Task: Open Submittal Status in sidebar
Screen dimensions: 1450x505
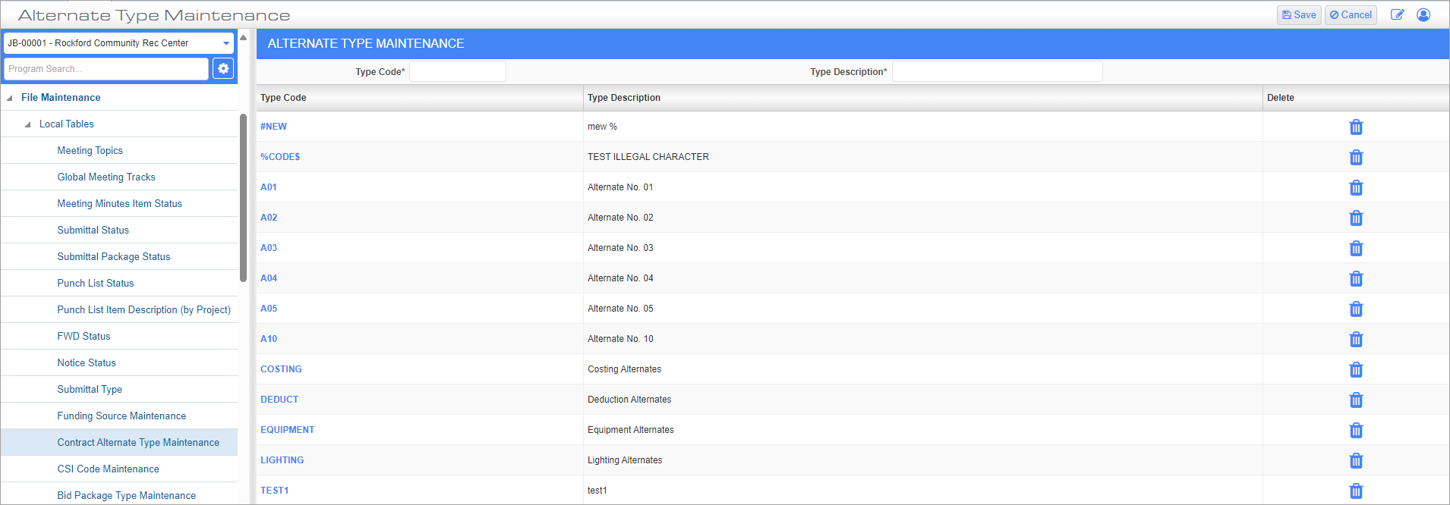Action: [93, 230]
